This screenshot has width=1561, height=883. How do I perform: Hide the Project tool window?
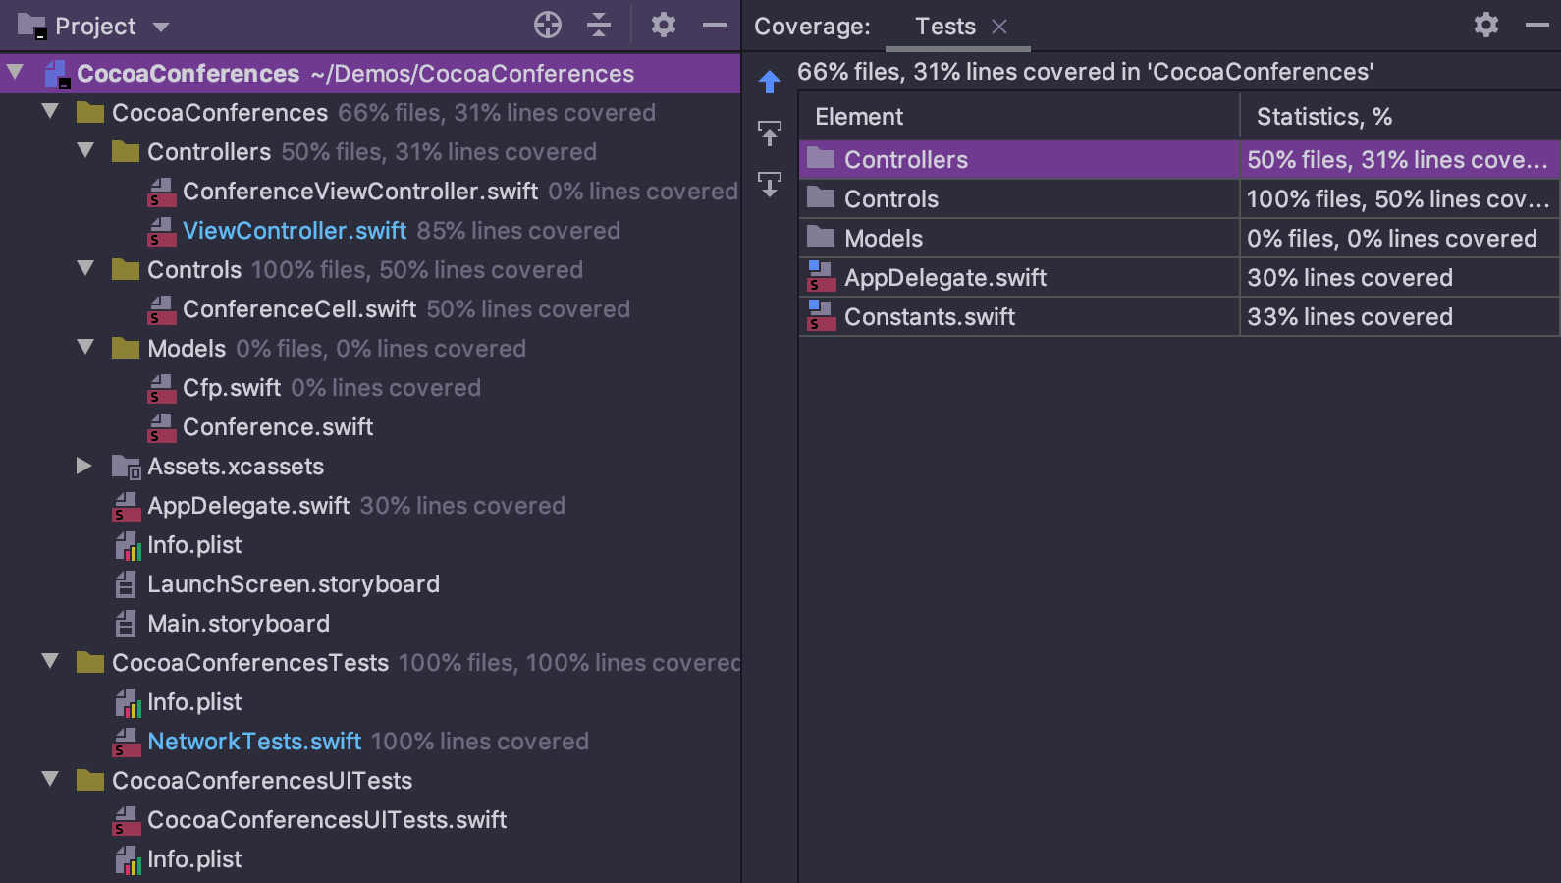click(715, 25)
